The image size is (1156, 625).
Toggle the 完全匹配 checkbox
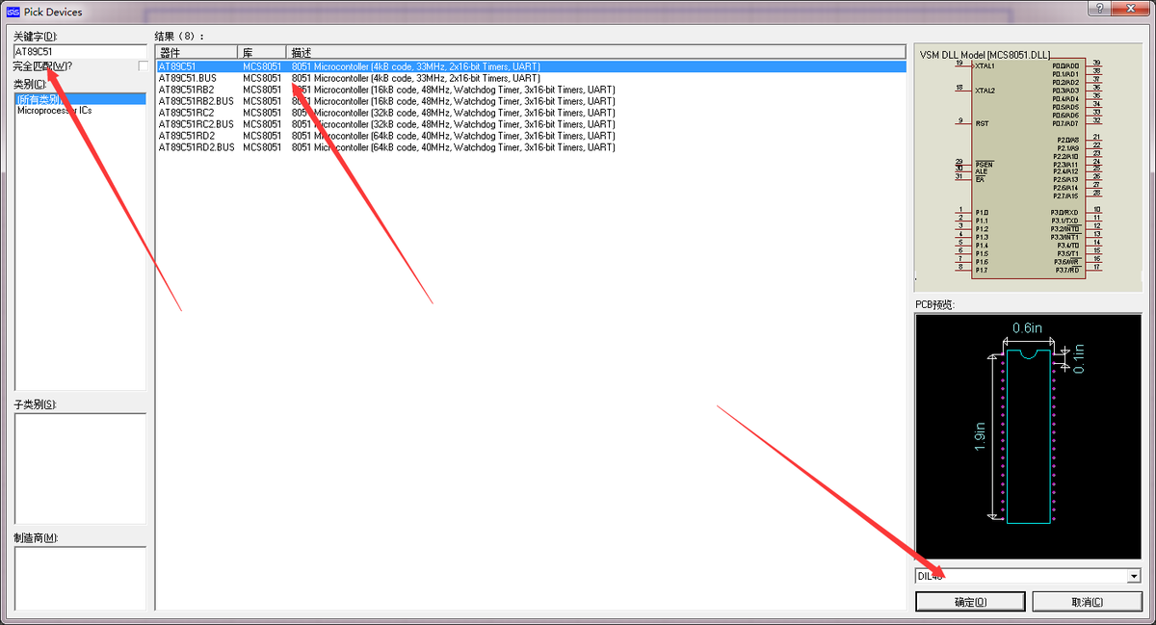(144, 65)
